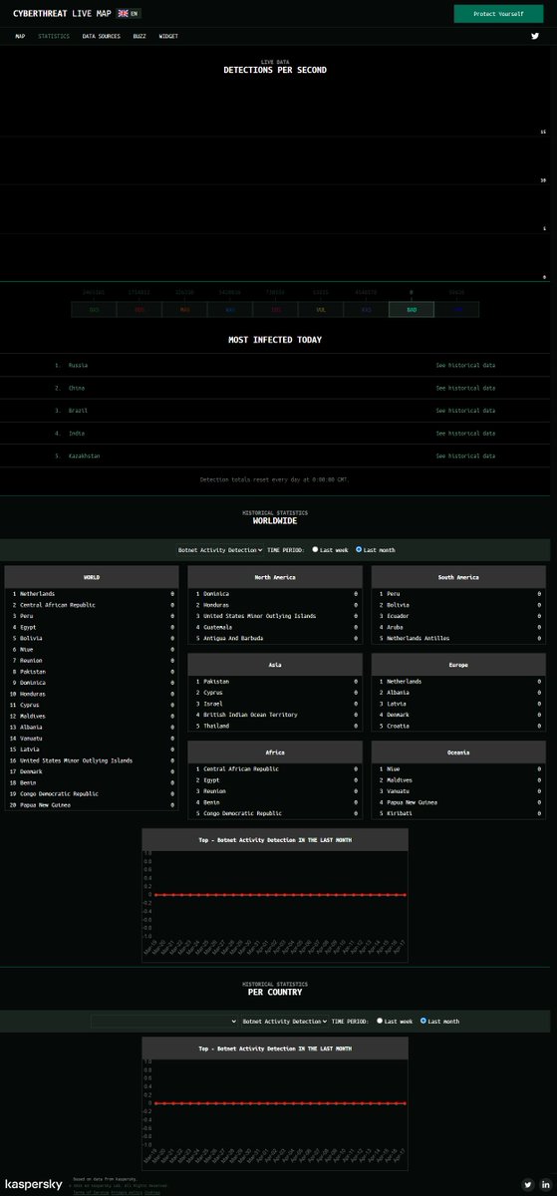Select per-country Last week radio button
The image size is (557, 1196).
[x=380, y=1021]
